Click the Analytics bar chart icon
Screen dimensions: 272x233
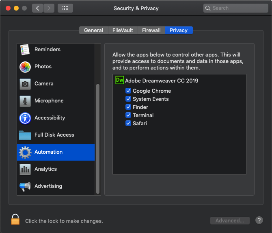[25, 169]
